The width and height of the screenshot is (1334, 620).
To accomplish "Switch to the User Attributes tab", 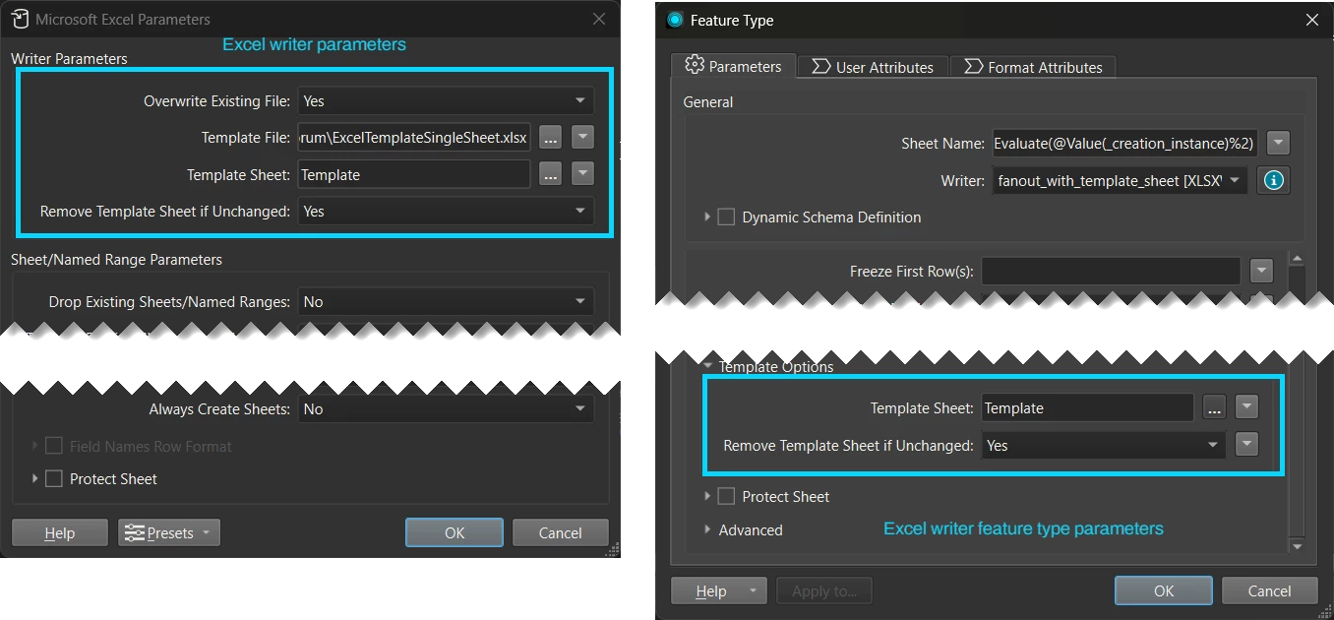I will (x=873, y=67).
